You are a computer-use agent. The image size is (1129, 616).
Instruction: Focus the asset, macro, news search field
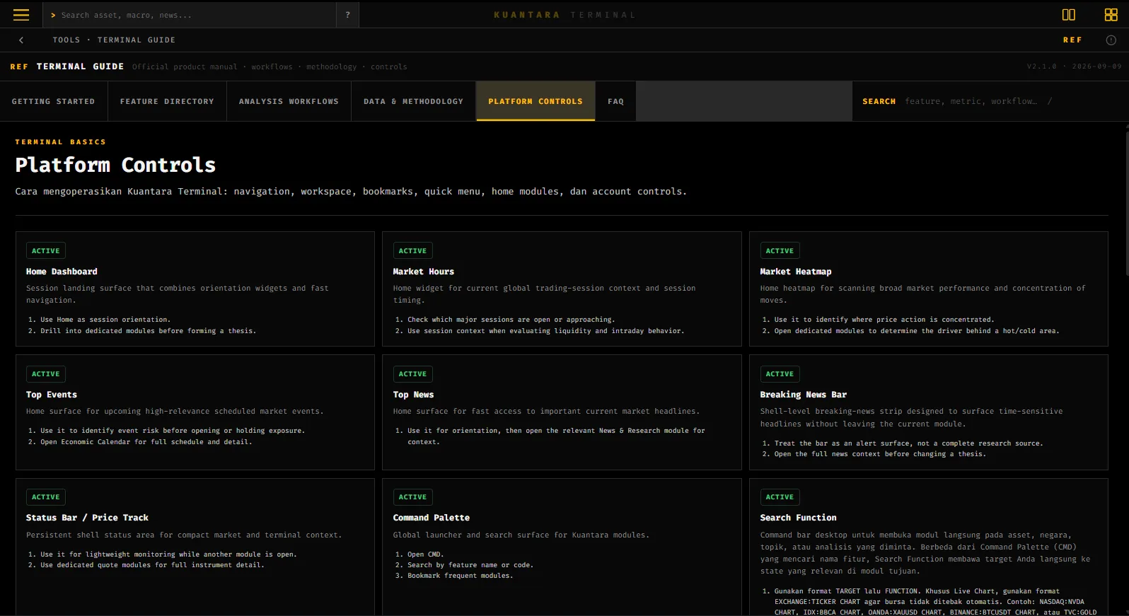191,15
